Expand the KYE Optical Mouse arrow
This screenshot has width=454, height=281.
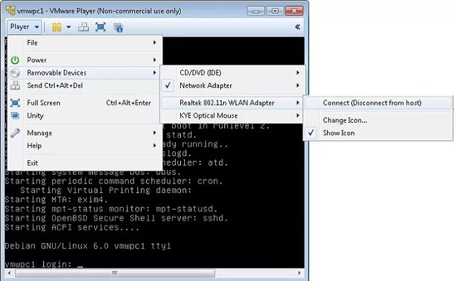(x=298, y=115)
